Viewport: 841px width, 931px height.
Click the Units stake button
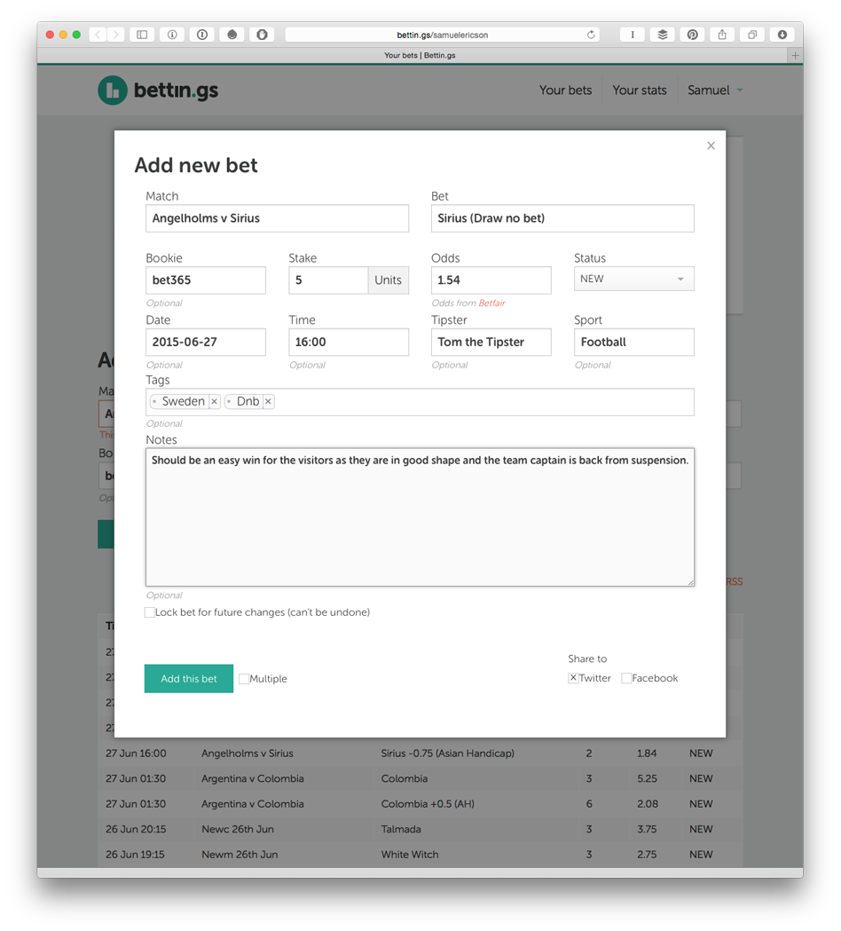coord(389,280)
